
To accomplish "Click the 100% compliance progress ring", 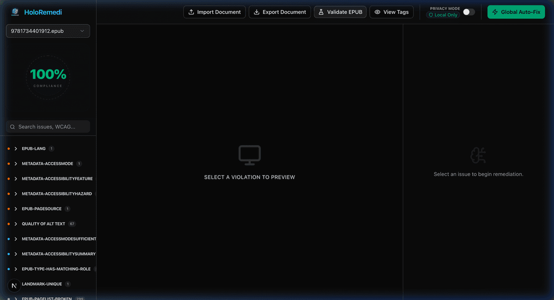I will [x=48, y=77].
